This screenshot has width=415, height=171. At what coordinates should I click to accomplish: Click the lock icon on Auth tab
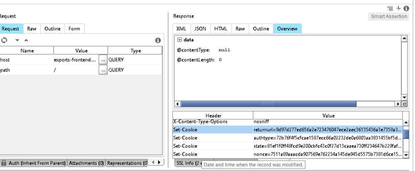tap(4, 163)
